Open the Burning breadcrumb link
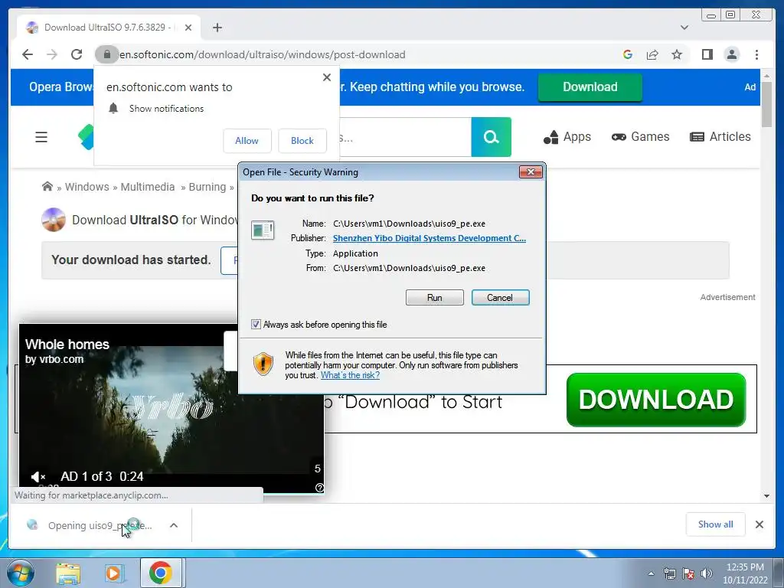 pos(207,187)
